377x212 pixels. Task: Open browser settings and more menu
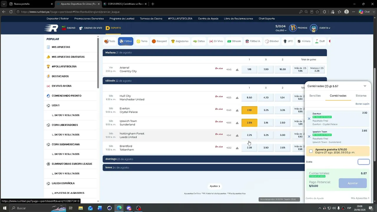coord(354,12)
